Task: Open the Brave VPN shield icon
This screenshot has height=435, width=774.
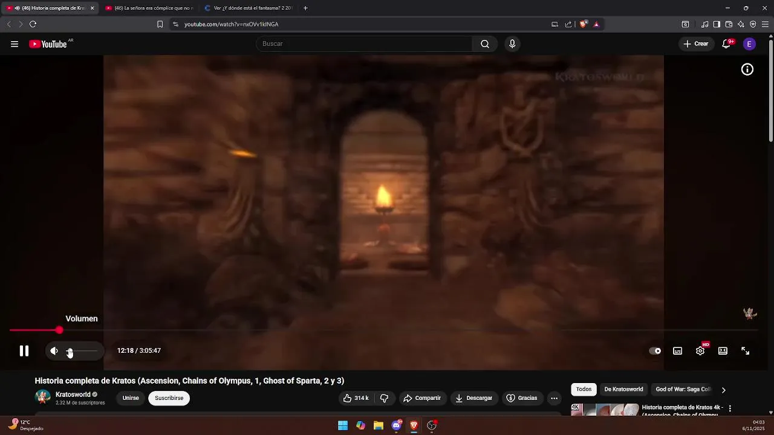Action: [753, 24]
